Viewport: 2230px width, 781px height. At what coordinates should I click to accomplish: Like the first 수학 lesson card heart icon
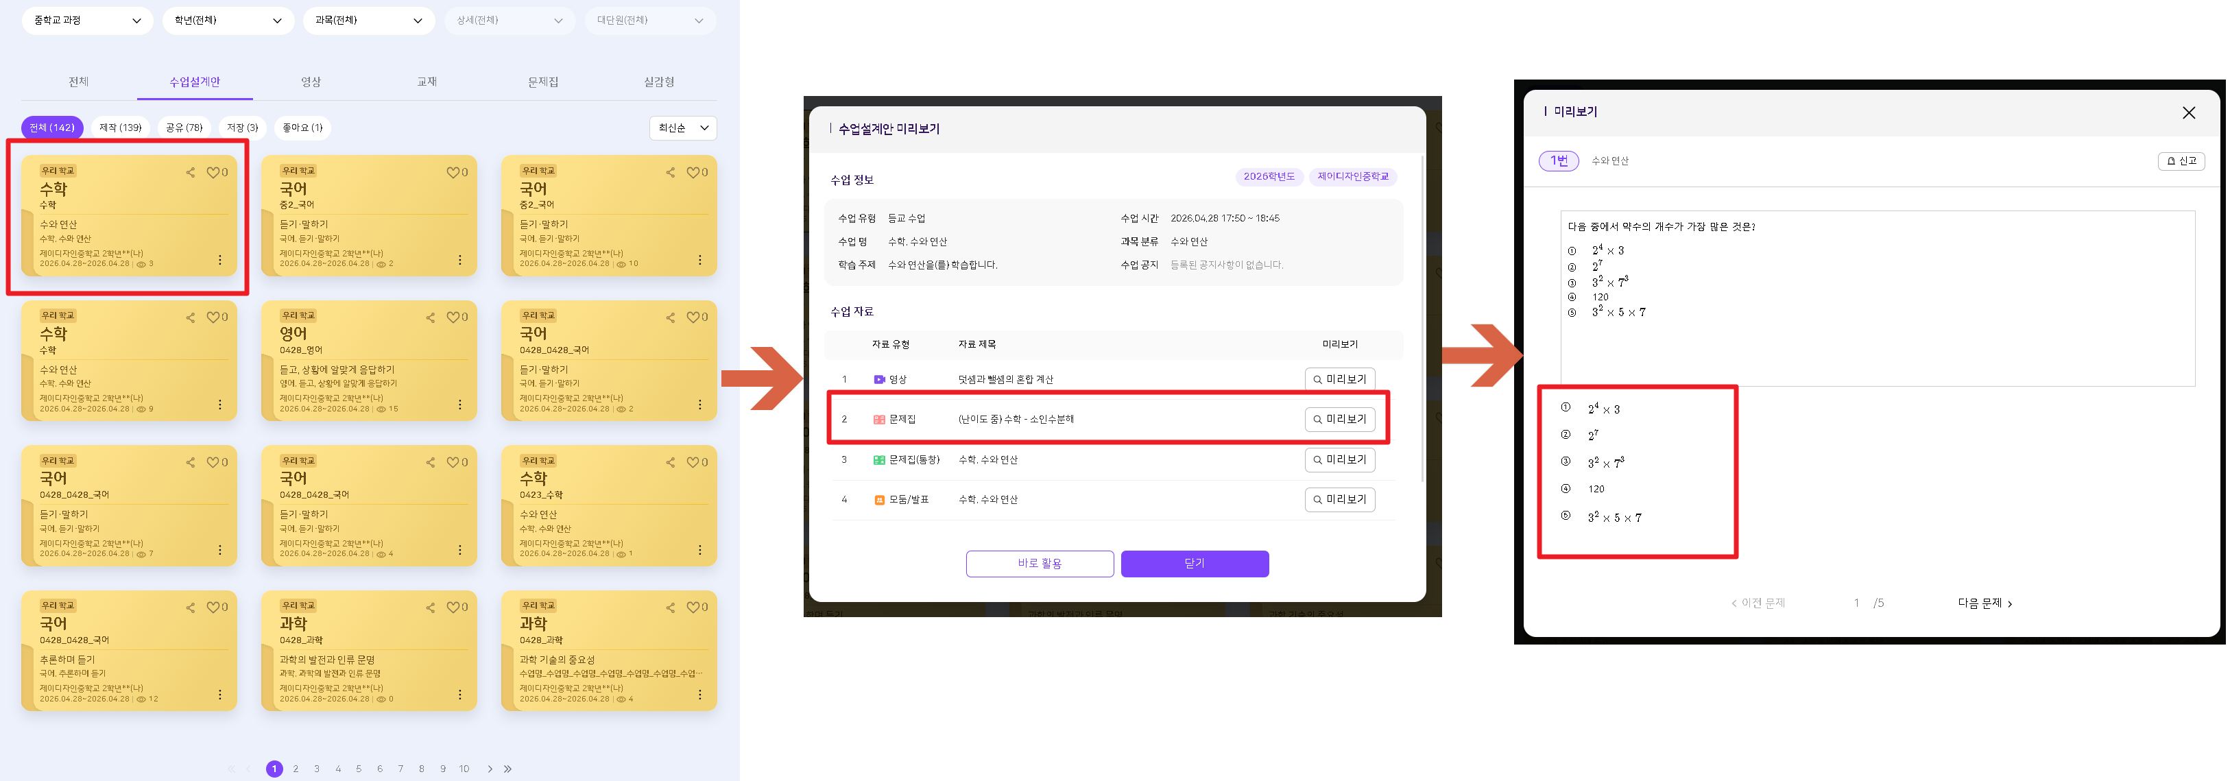click(212, 172)
